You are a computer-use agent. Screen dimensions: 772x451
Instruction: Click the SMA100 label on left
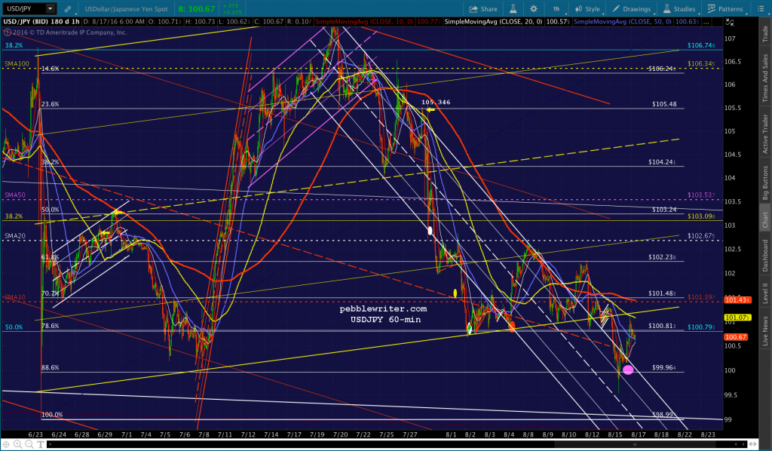[x=17, y=63]
